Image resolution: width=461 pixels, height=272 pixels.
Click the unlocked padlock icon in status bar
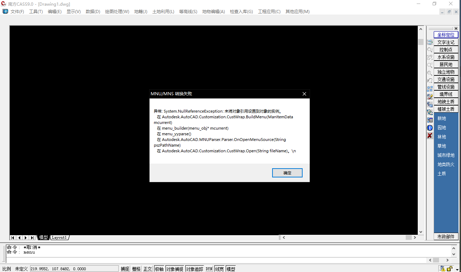450,269
